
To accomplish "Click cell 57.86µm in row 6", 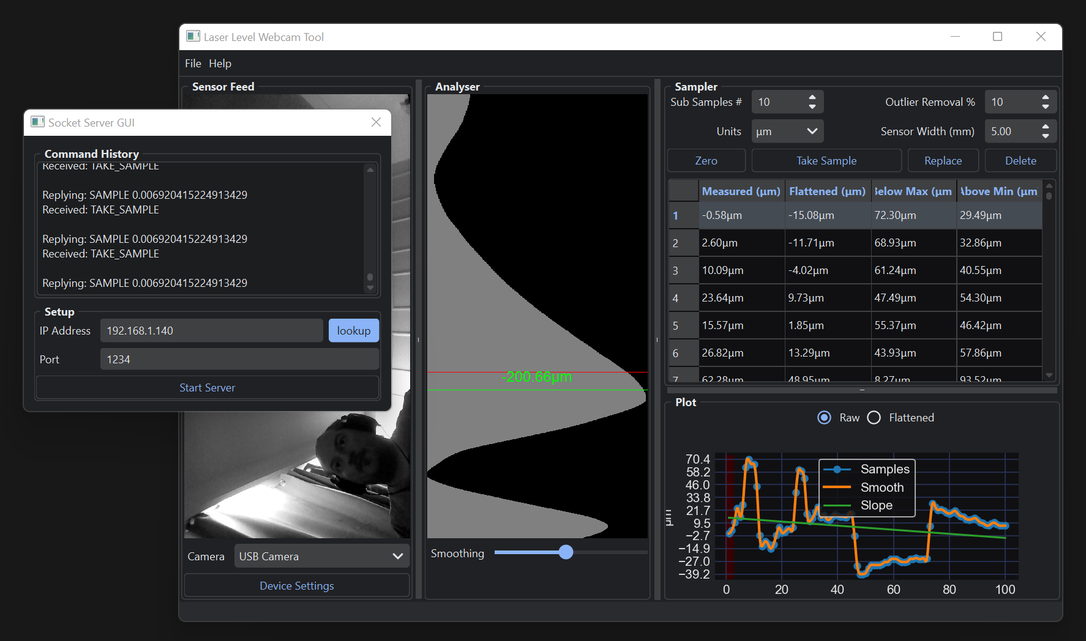I will click(x=1000, y=353).
